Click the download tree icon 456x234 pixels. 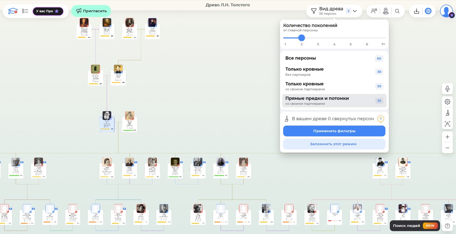pos(417,11)
